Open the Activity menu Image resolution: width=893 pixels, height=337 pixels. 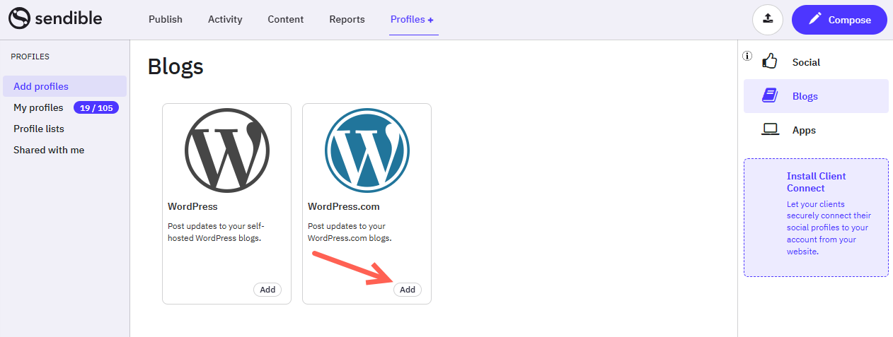(x=225, y=20)
